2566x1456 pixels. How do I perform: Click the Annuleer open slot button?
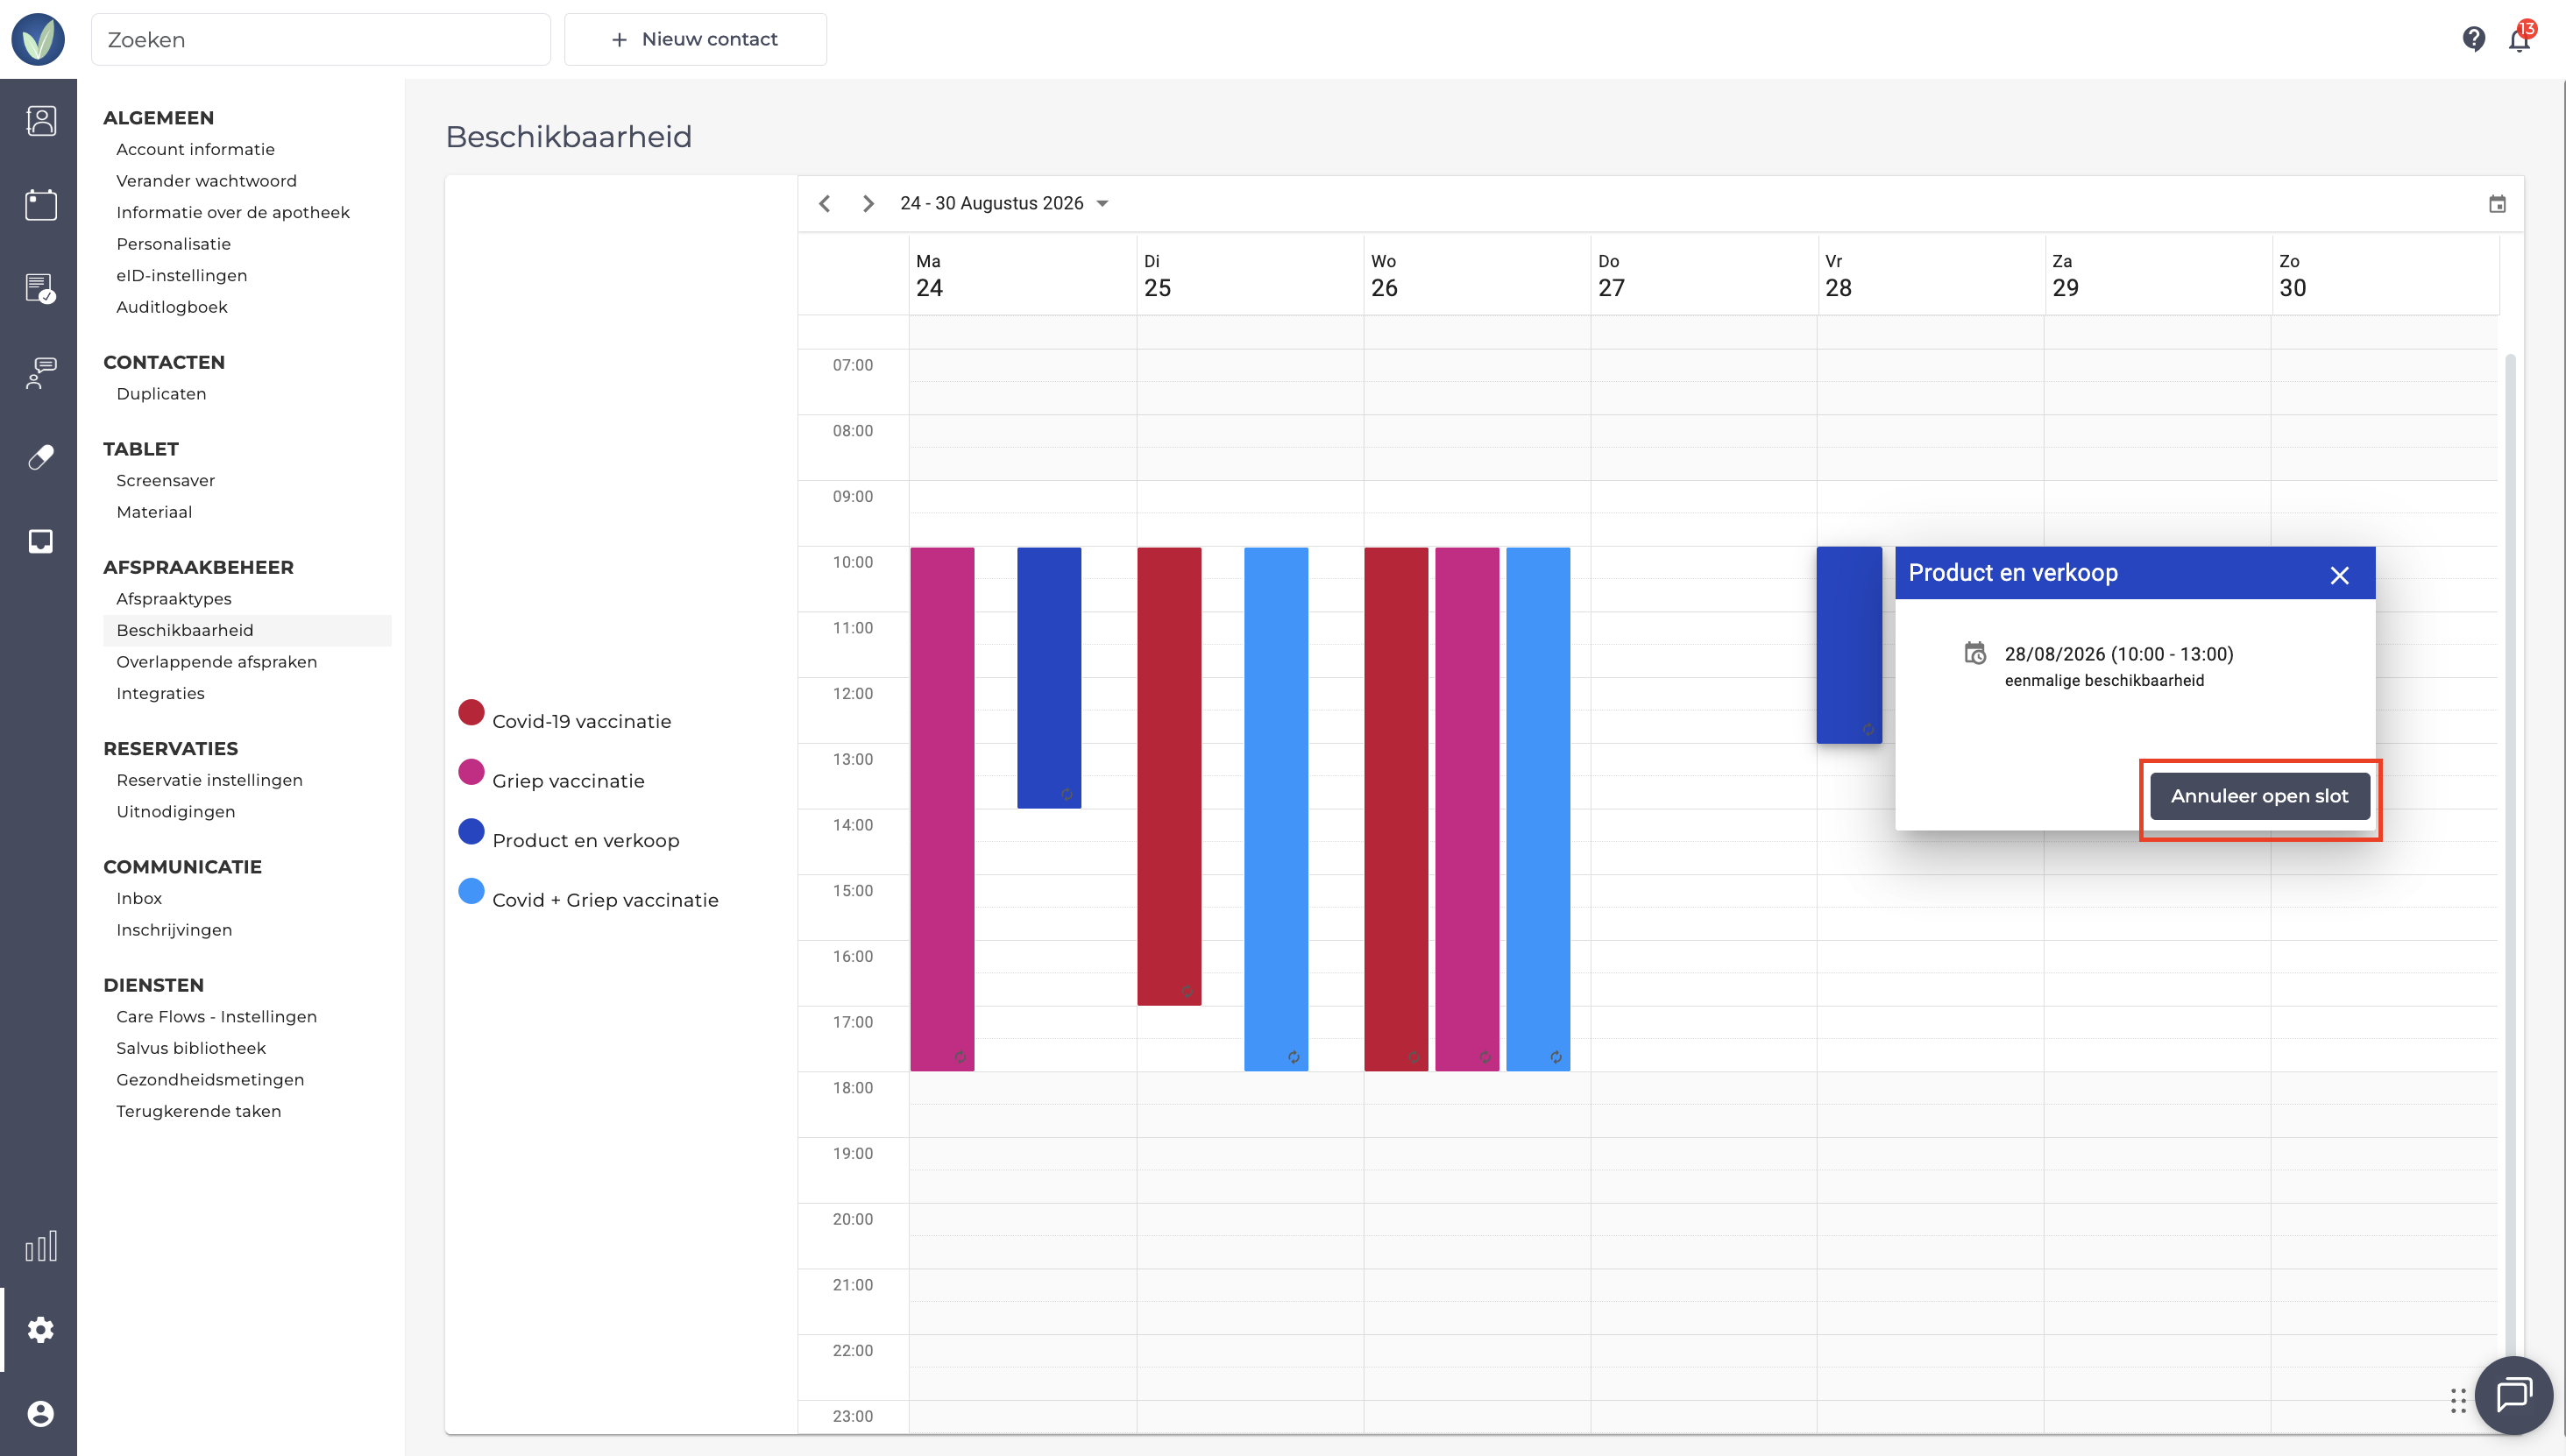(x=2259, y=796)
